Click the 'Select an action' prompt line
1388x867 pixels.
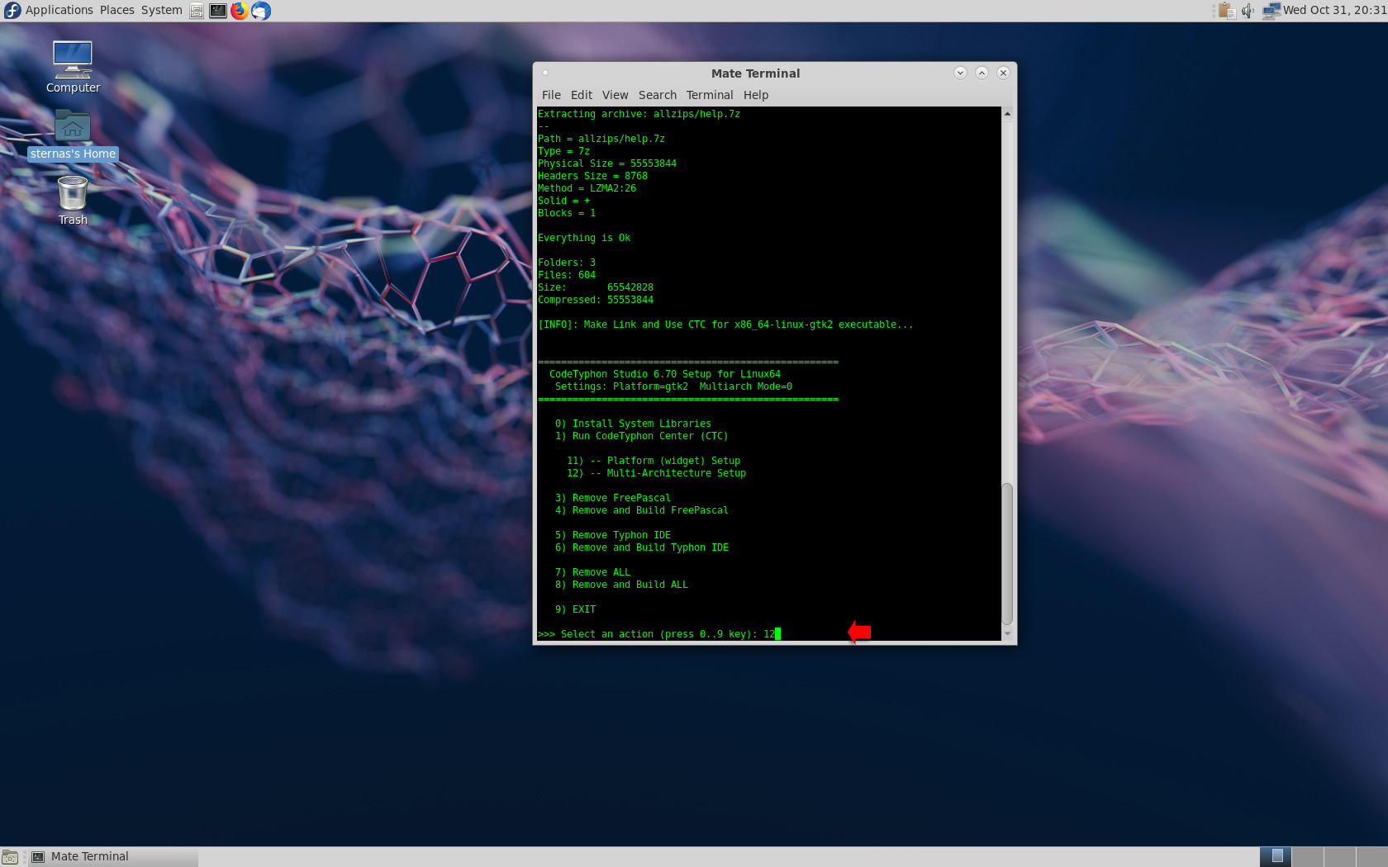(659, 634)
